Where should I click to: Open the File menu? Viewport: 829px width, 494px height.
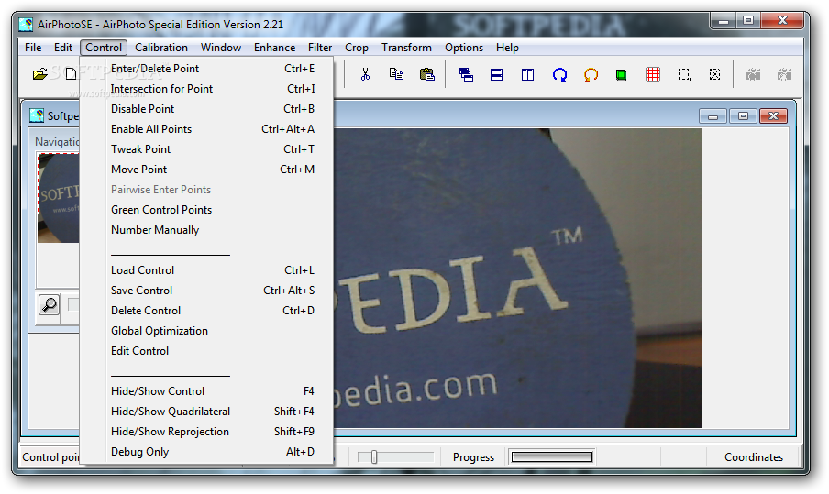[x=33, y=48]
